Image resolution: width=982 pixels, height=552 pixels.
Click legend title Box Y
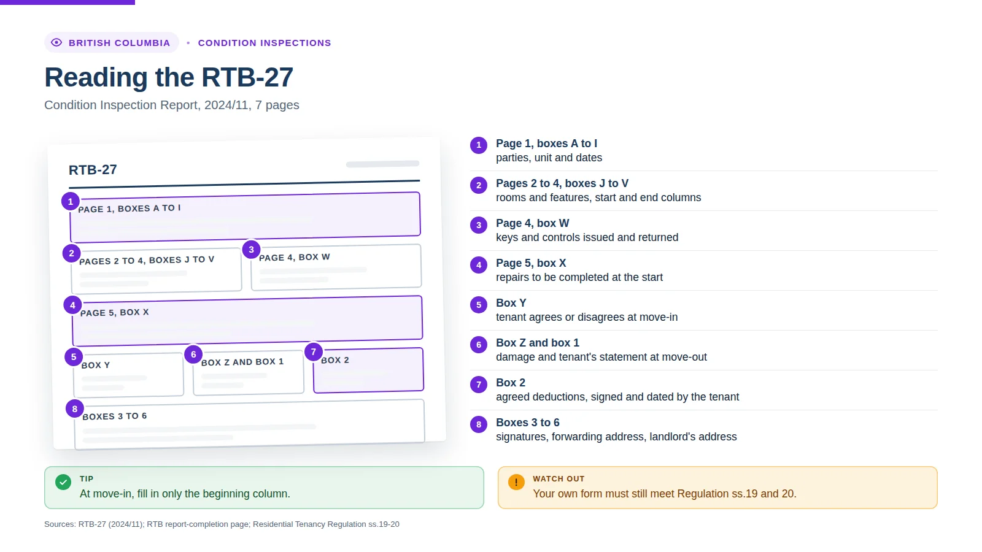[511, 303]
